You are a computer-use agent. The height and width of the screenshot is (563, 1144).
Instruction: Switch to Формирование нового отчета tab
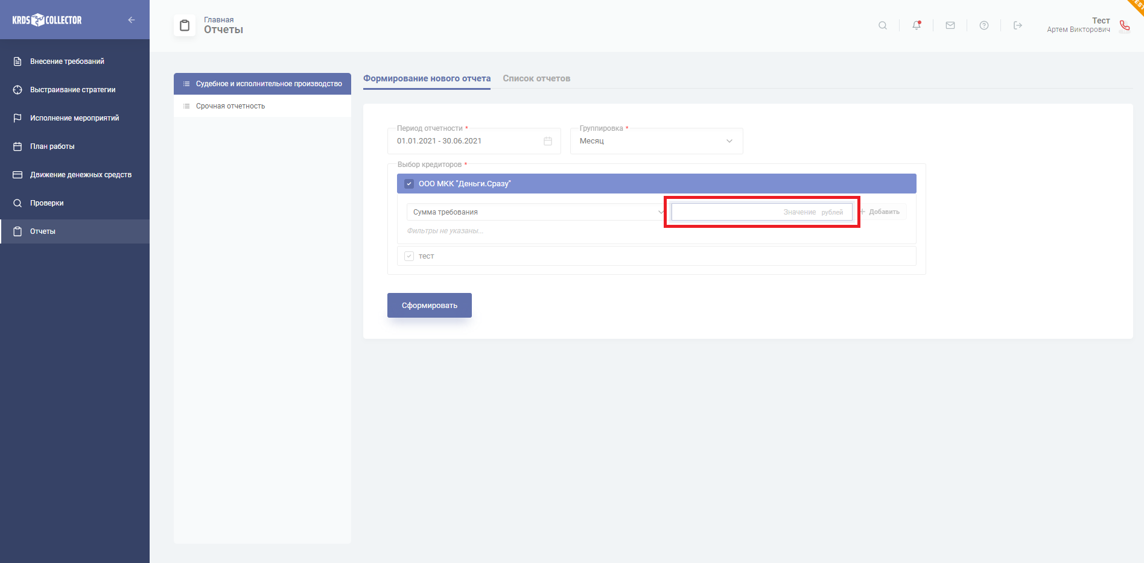click(427, 78)
